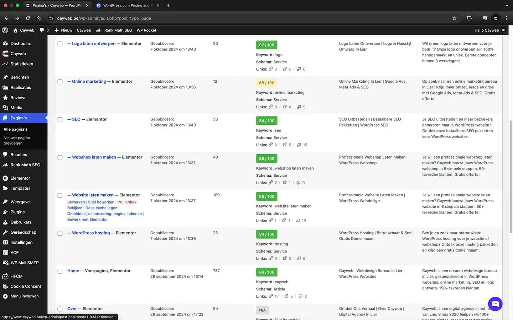513x320 pixels.
Task: Click Nieuwe pagina toevoegen submenu link
Action: [x=17, y=140]
